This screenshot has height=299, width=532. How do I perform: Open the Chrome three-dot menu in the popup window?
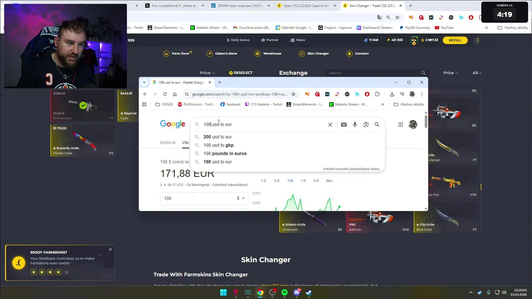point(422,94)
